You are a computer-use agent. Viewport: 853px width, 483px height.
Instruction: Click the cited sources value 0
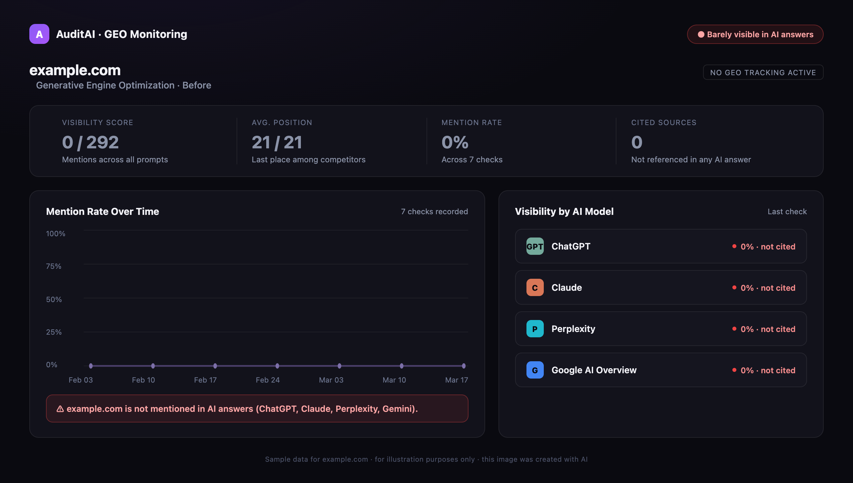click(637, 142)
